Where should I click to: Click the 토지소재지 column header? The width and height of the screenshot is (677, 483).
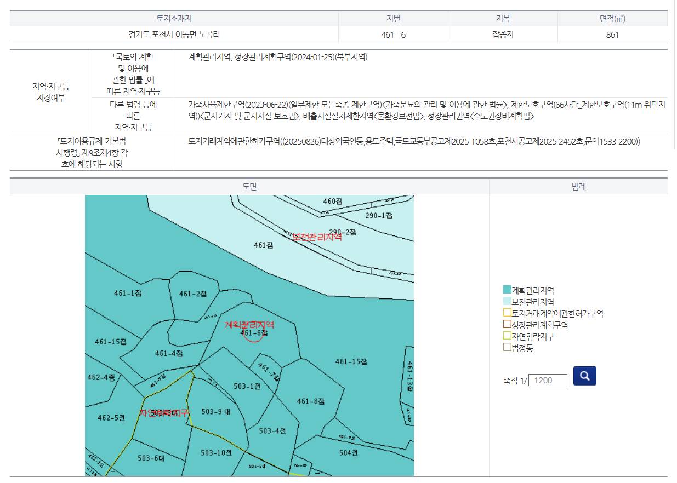tap(174, 19)
